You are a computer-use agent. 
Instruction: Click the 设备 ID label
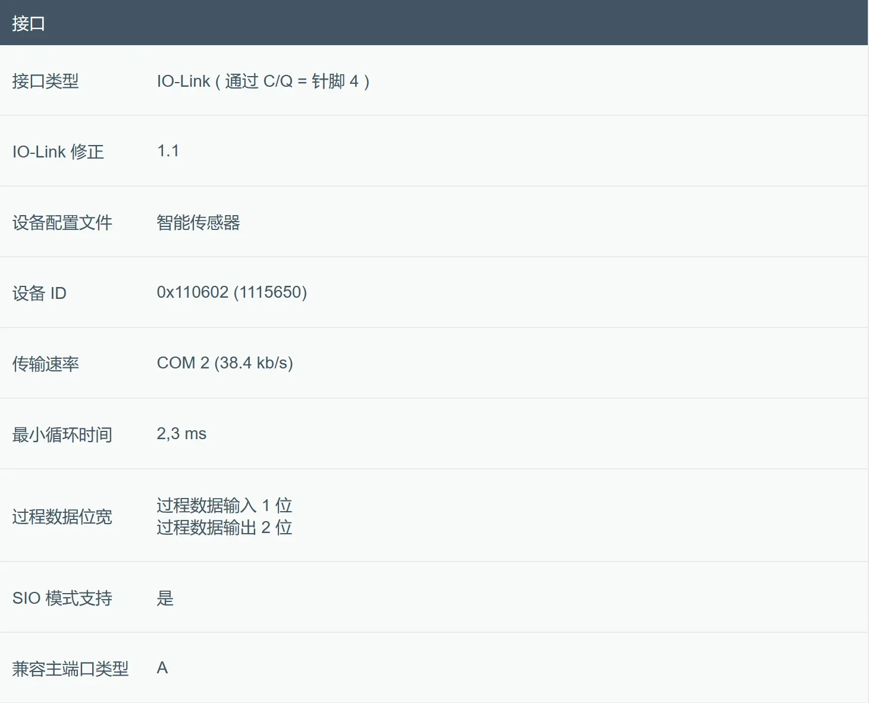coord(39,293)
